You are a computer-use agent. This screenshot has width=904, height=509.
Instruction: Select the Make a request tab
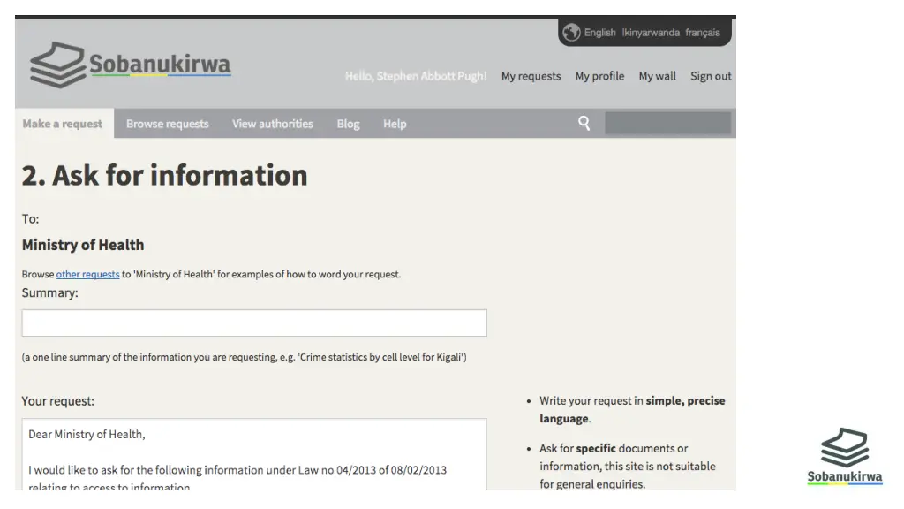[x=63, y=124]
